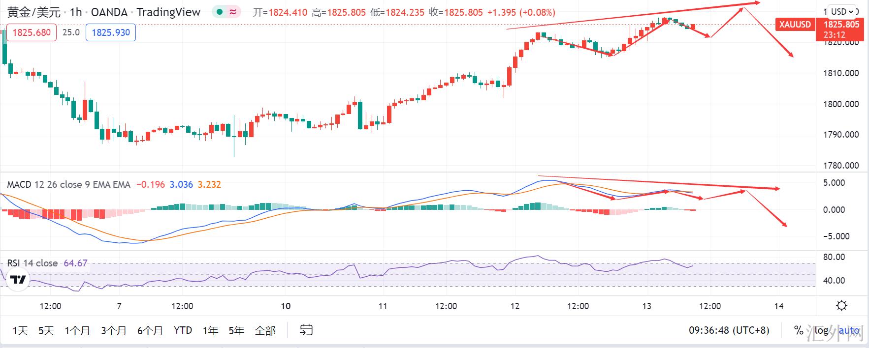Select the 全部 date range
Screen dimensions: 869x348
pos(265,331)
